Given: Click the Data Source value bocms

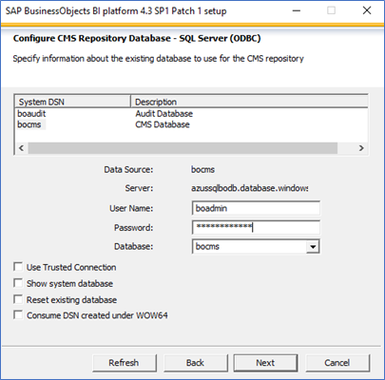Looking at the screenshot, I should click(202, 170).
